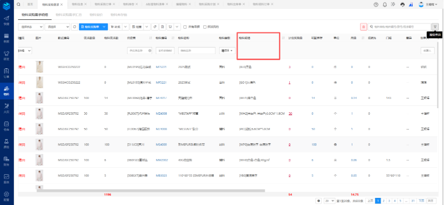This screenshot has height=205, width=444.
Task: Expand the page size selector showing 20
Action: click(327, 201)
